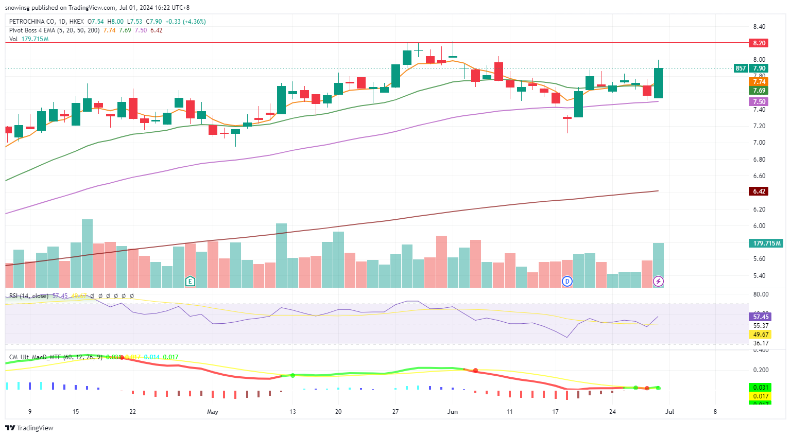The width and height of the screenshot is (791, 437).
Task: Click the 8.40 price scale value
Action: click(x=759, y=27)
